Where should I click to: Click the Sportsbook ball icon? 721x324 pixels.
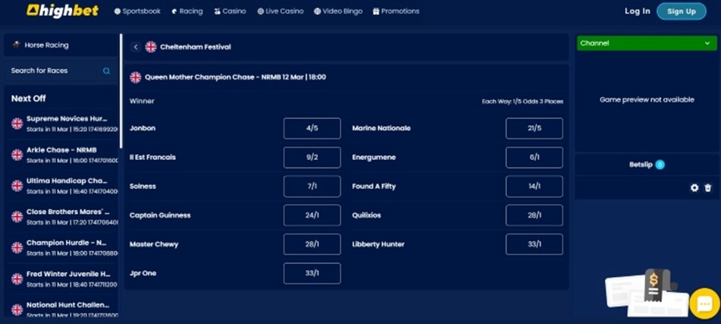[117, 11]
